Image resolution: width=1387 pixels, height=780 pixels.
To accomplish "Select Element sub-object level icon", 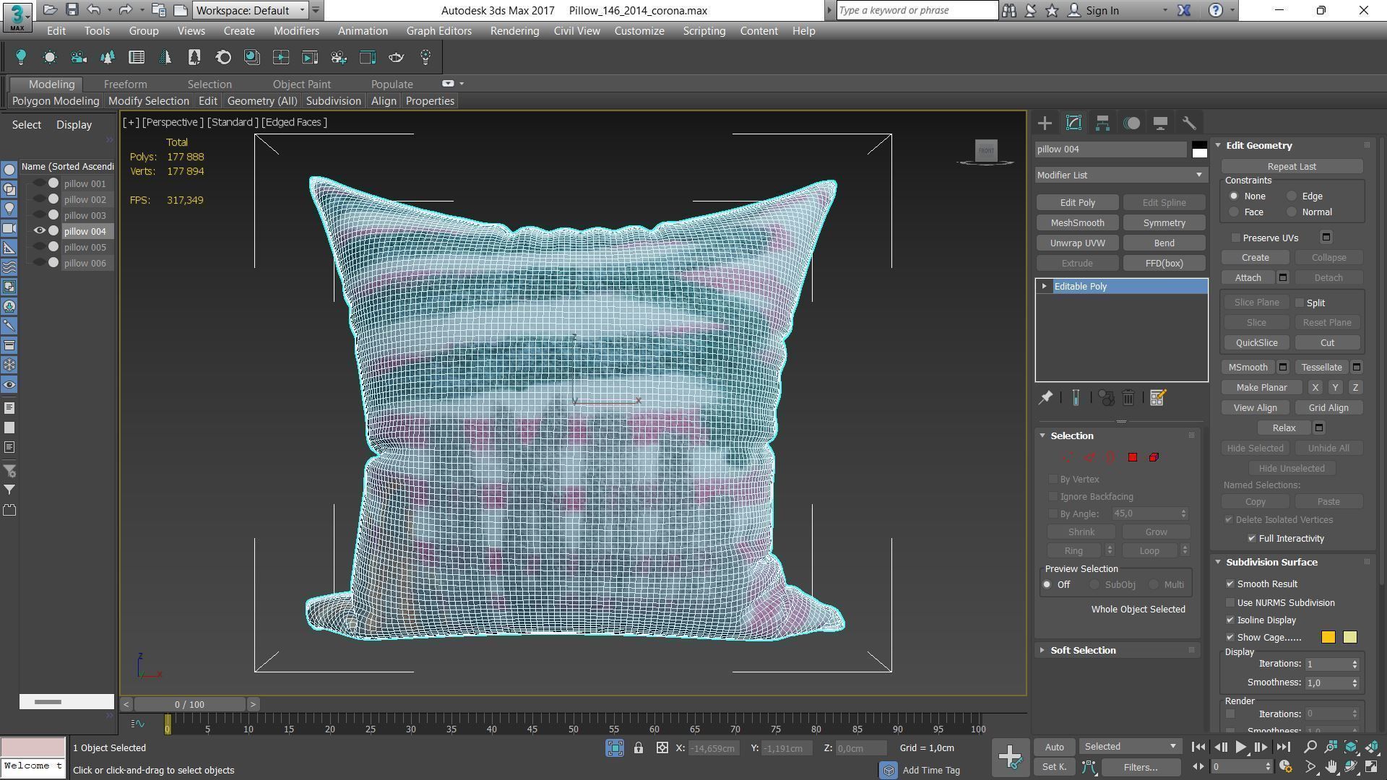I will point(1154,457).
